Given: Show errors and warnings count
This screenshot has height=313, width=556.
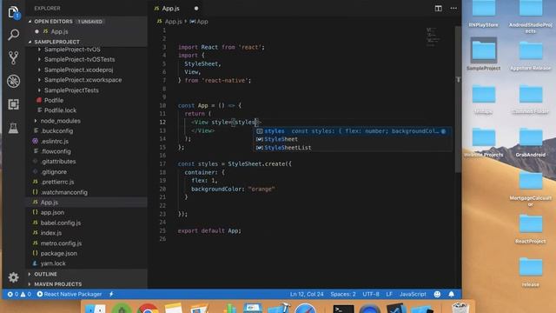Looking at the screenshot, I should (19, 294).
